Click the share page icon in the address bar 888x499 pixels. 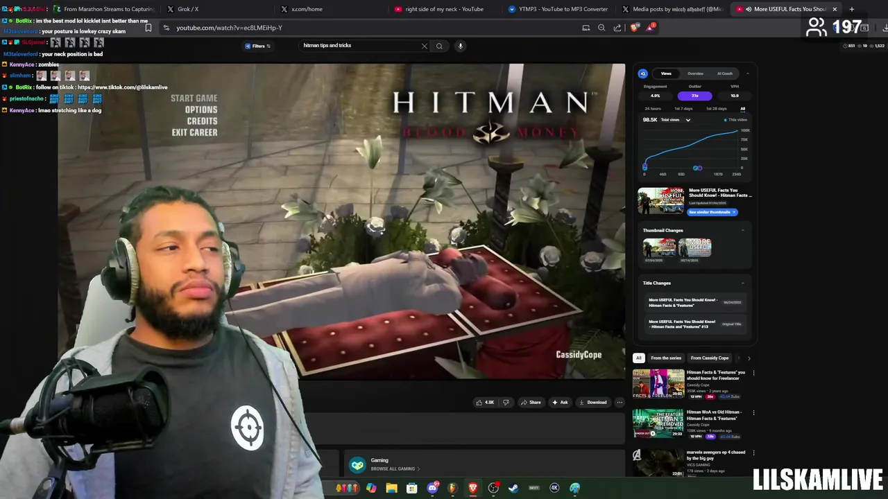point(617,28)
